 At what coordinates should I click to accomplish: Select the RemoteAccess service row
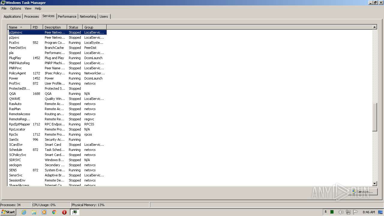click(57, 114)
